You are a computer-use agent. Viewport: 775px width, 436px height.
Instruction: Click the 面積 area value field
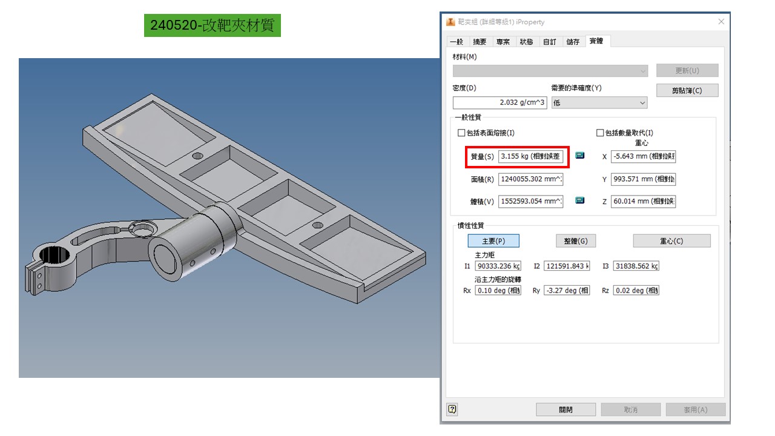click(530, 179)
